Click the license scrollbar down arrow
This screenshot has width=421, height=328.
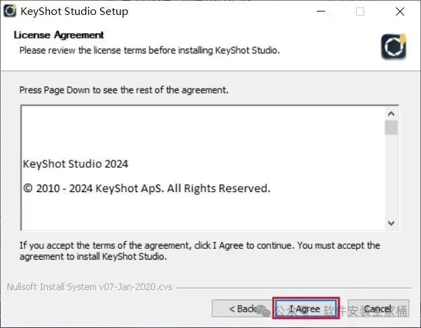pos(391,222)
